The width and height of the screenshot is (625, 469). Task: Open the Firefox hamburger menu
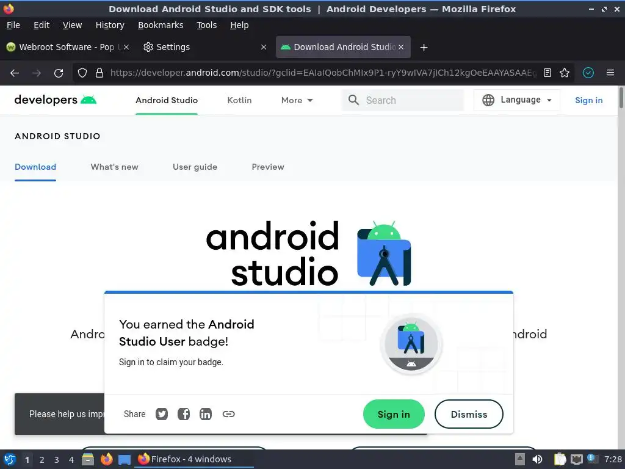pyautogui.click(x=610, y=73)
